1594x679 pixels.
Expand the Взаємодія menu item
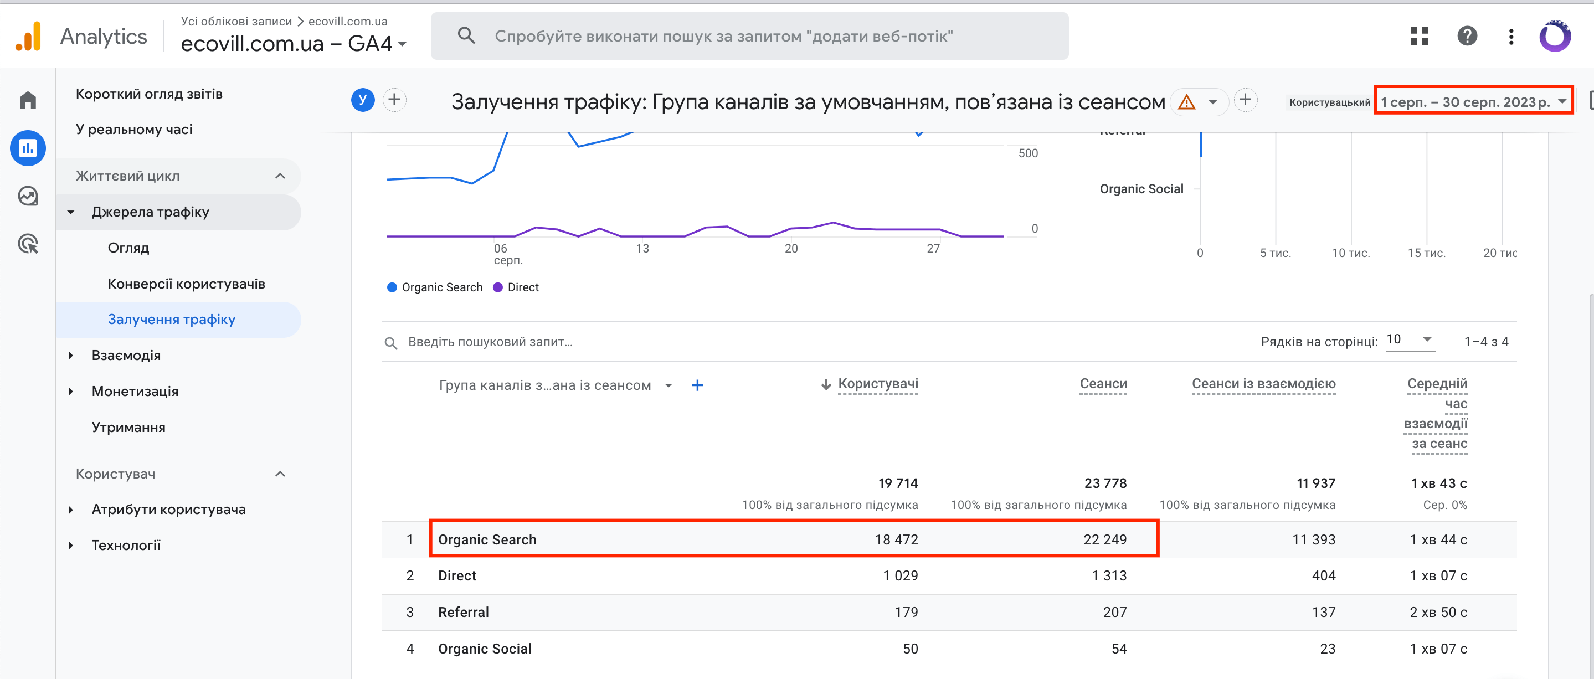[x=70, y=355]
